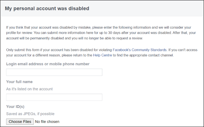Focus the login email or phone number field
Viewport: 204px width, 127px height.
[54, 72]
